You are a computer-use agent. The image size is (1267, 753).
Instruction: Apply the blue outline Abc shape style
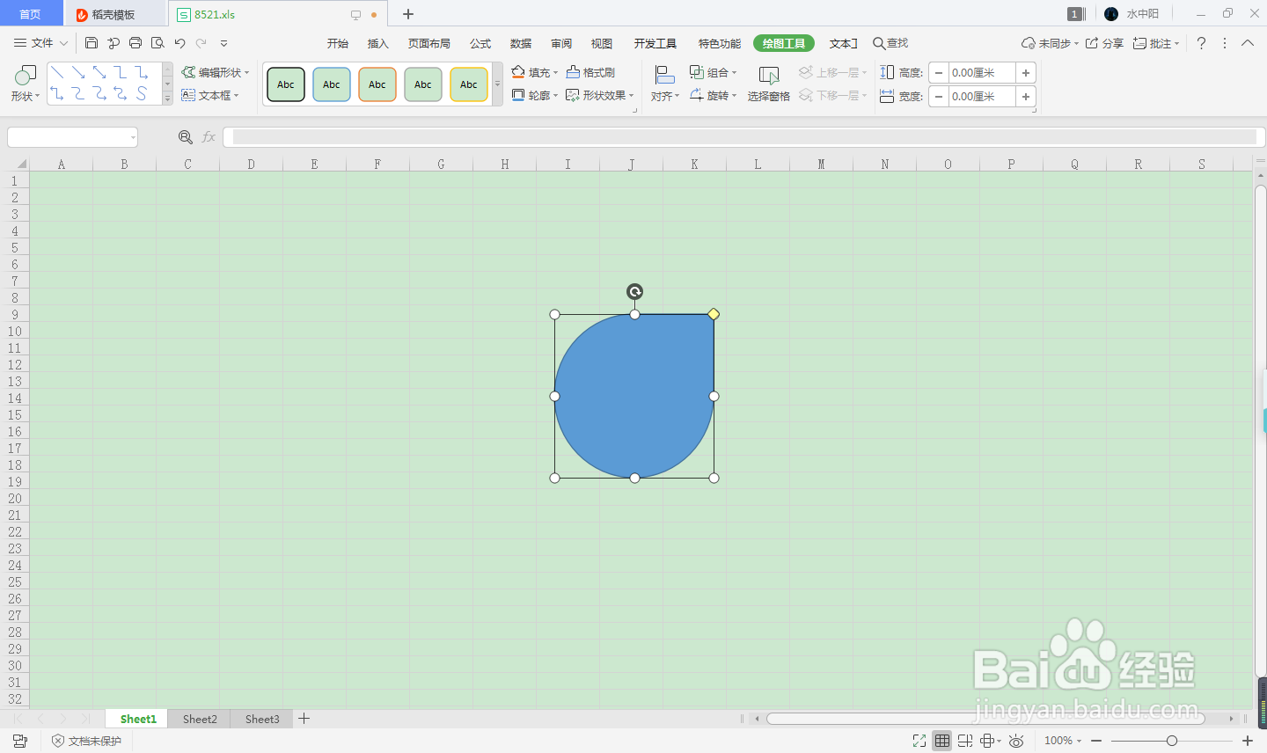(x=332, y=84)
